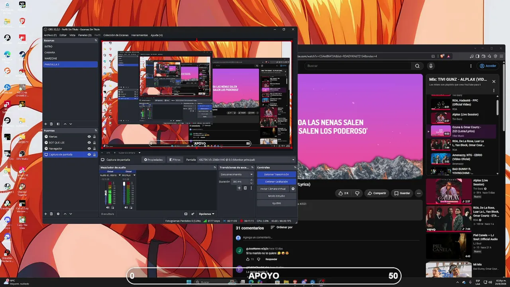
Task: Delete selected source in Fuentes panel
Action: [x=51, y=214]
